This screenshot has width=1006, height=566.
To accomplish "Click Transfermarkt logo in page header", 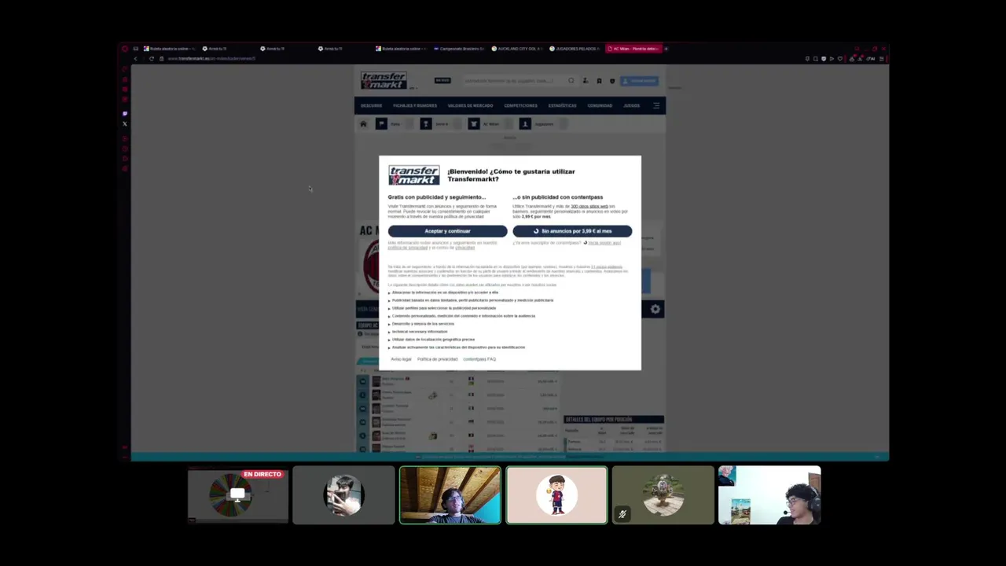I will (x=384, y=80).
